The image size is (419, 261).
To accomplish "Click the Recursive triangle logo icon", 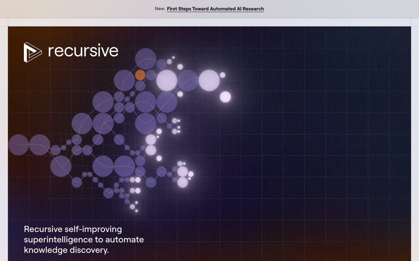I will tap(33, 52).
